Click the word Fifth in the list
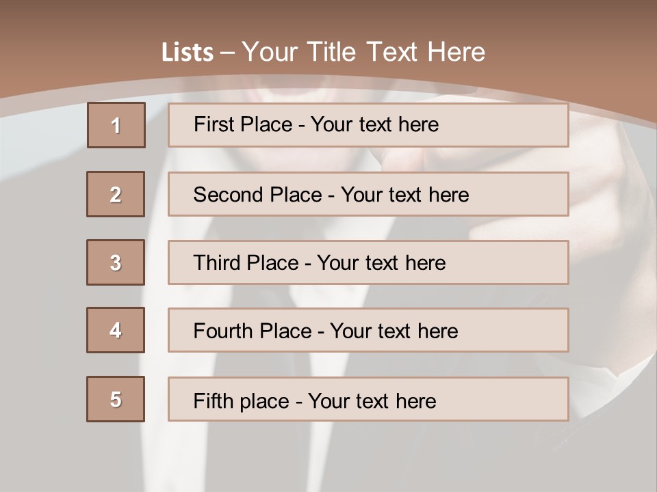The width and height of the screenshot is (657, 492). [x=213, y=401]
